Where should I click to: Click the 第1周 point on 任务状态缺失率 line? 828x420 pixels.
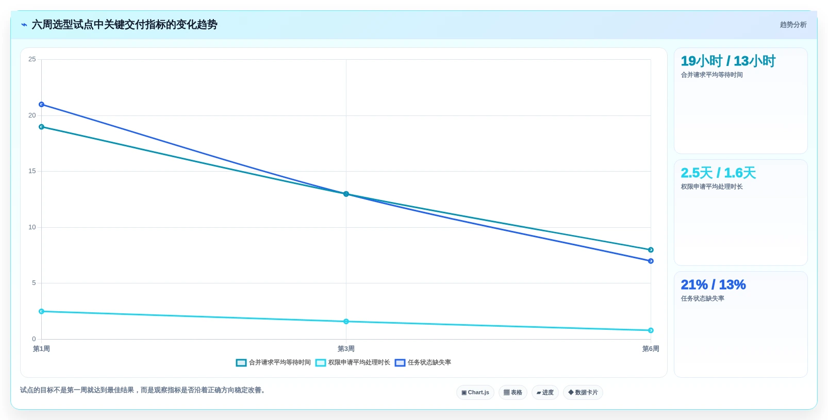click(42, 105)
